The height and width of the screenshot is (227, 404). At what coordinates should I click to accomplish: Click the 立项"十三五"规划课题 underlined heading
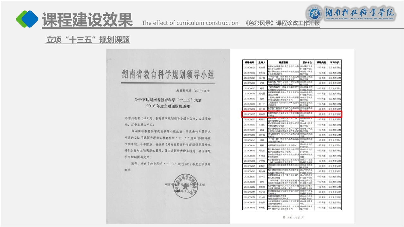[x=88, y=40]
